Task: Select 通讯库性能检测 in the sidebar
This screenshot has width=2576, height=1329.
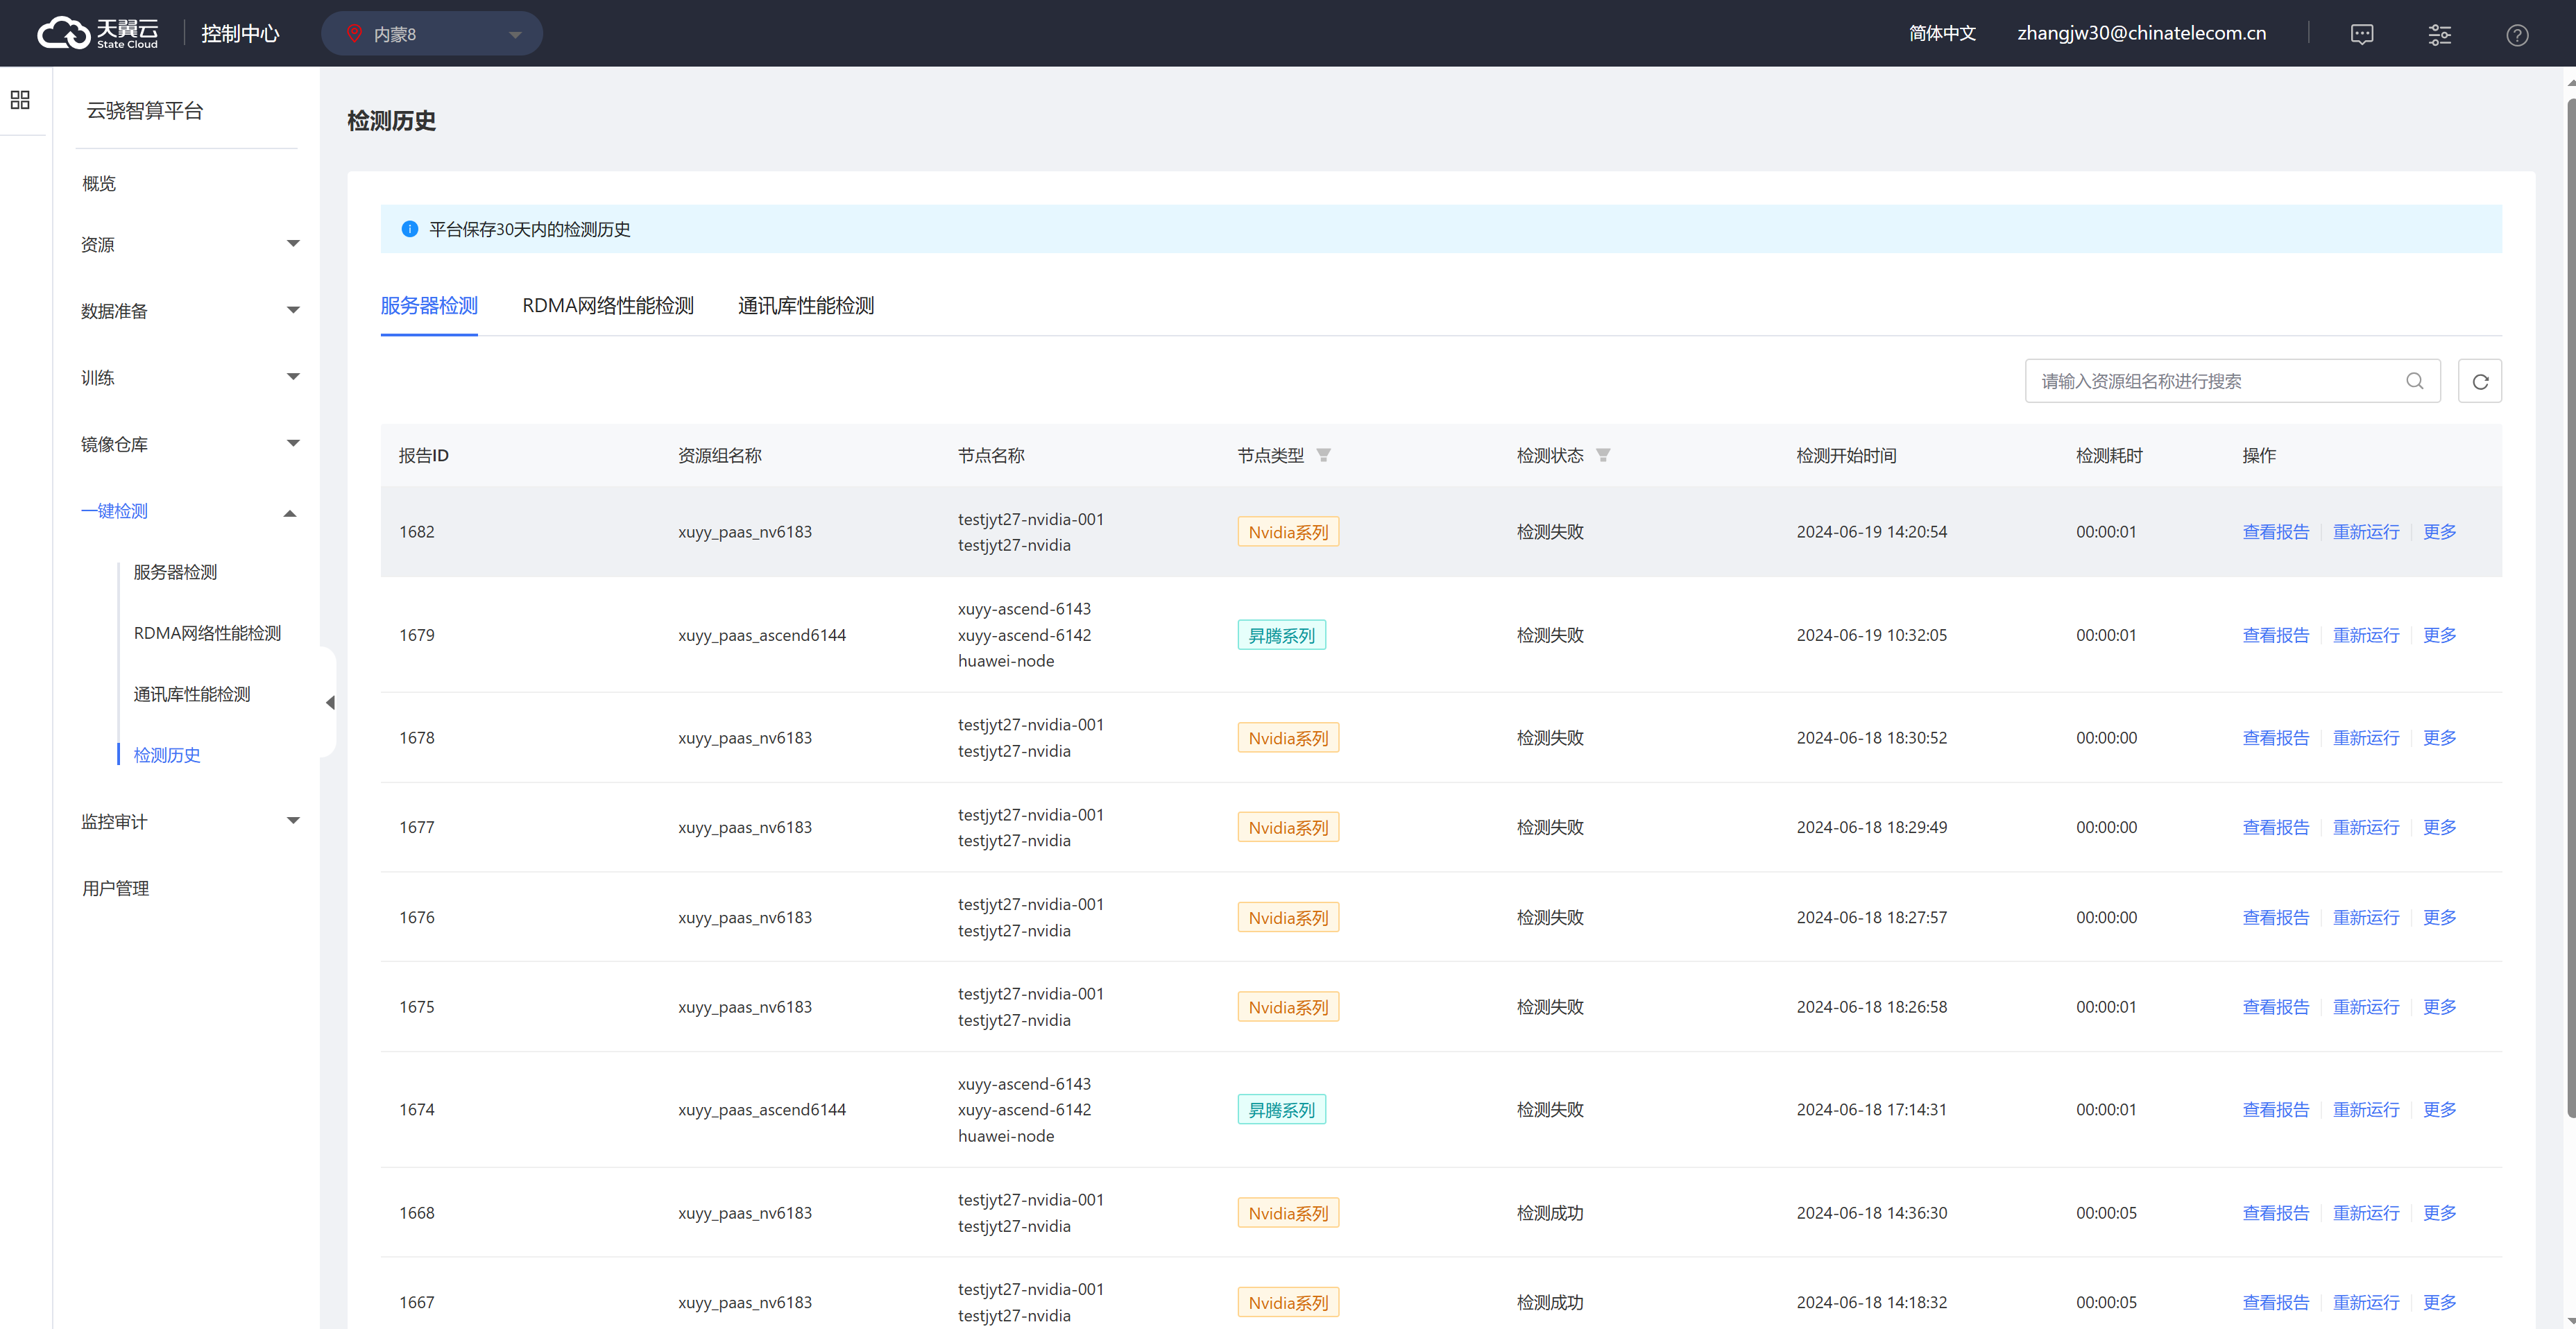Action: click(x=192, y=694)
